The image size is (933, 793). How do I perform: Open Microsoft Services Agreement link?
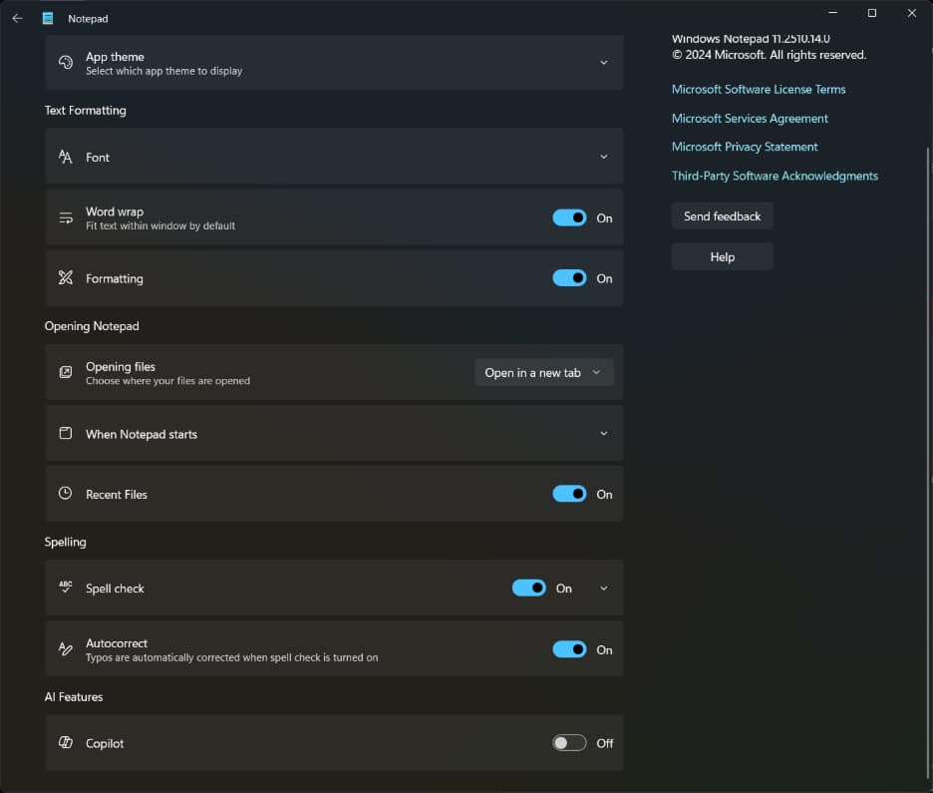750,119
